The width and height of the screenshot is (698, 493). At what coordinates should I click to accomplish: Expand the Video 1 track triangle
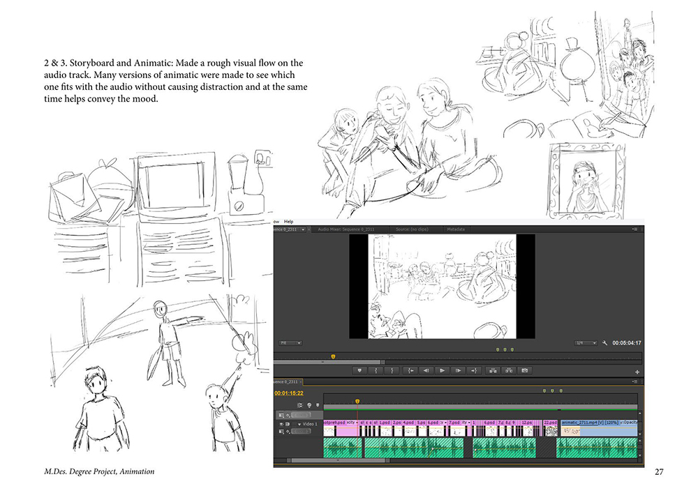point(299,424)
